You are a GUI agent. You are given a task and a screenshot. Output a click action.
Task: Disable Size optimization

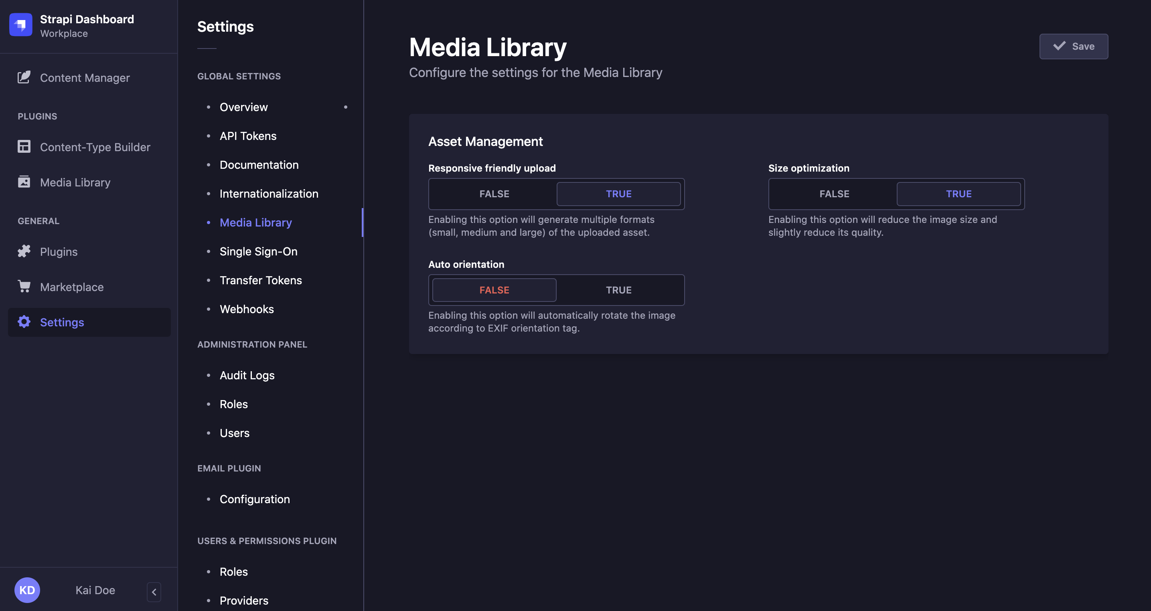[x=833, y=193]
